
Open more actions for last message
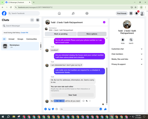(90, 101)
